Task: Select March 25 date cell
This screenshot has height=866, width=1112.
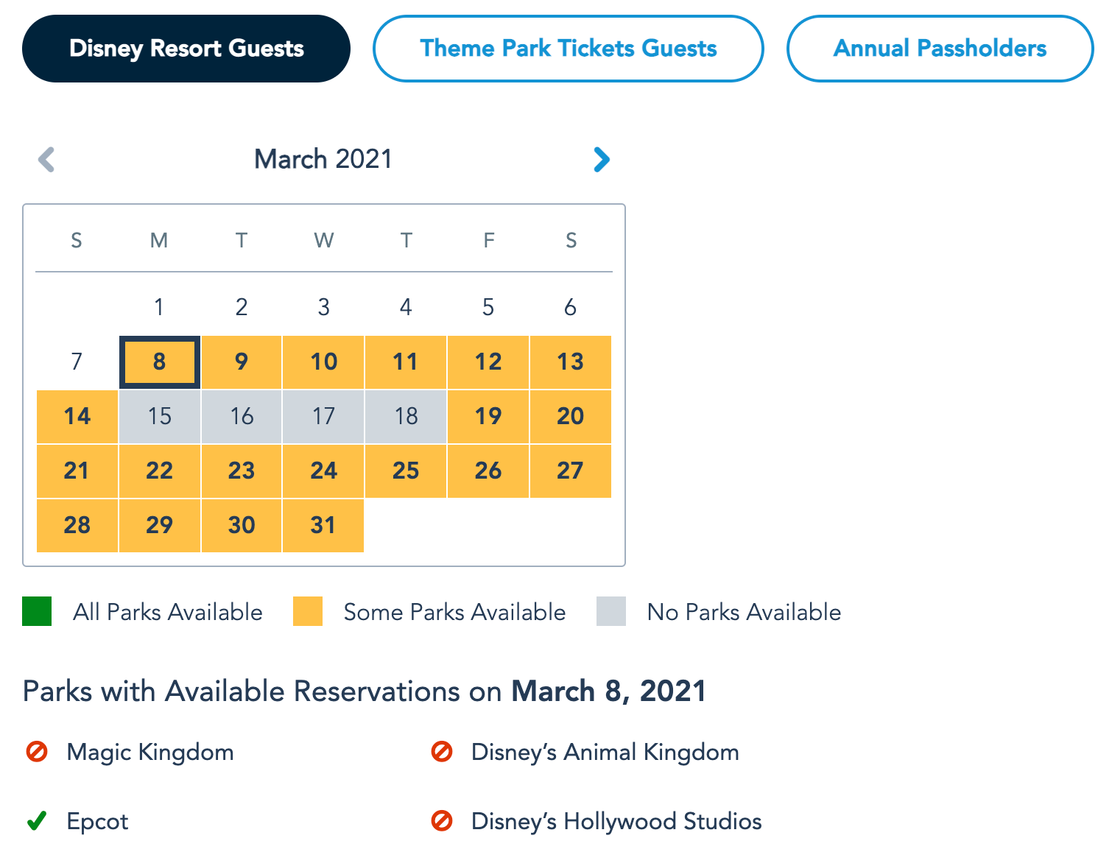Action: click(406, 471)
